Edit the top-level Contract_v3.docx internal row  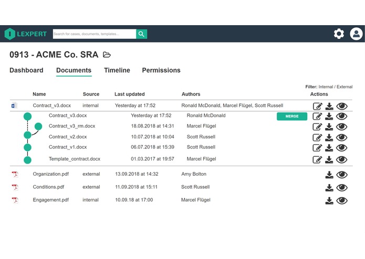click(x=318, y=106)
